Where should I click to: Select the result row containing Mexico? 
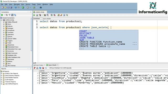tap(81, 83)
